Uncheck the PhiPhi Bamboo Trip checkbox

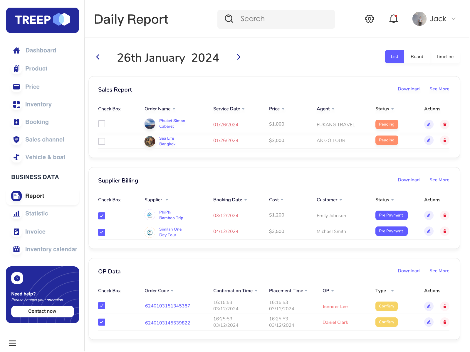pos(102,216)
